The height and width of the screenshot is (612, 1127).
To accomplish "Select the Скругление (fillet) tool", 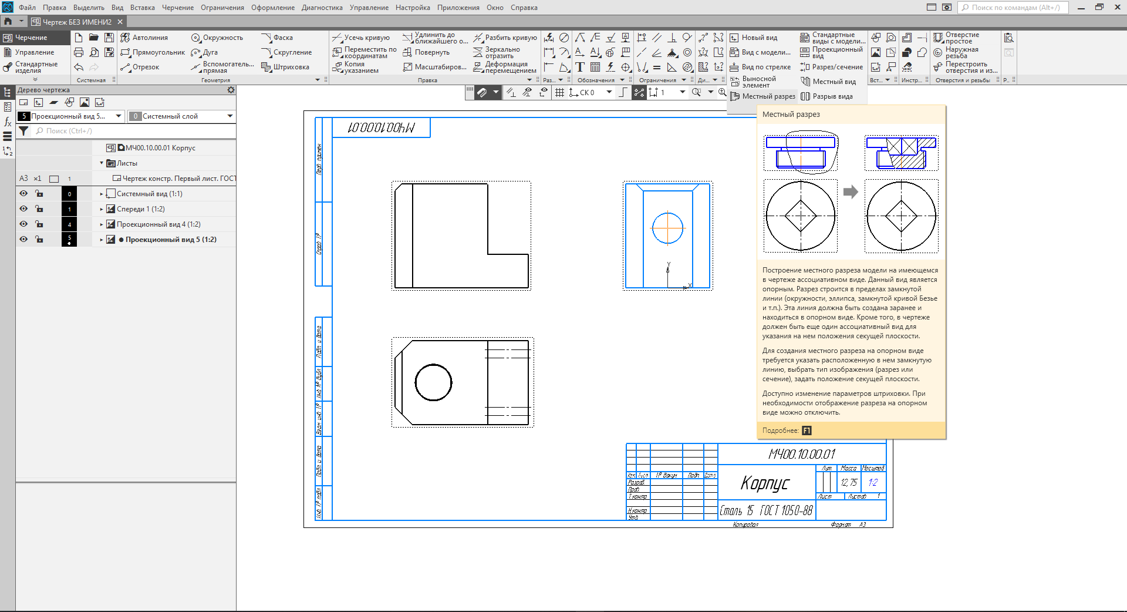I will [x=286, y=52].
